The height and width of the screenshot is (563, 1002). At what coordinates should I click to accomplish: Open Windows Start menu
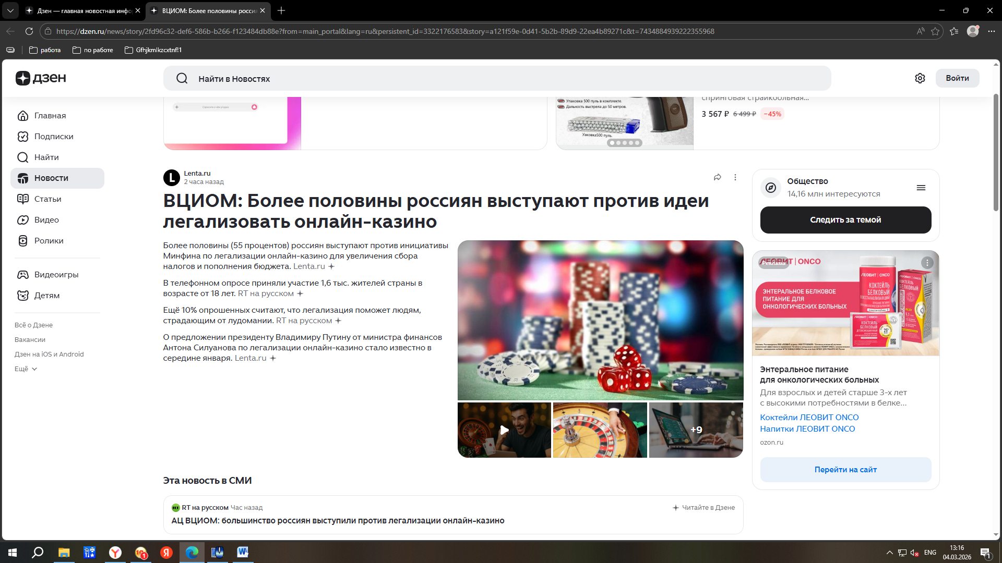13,553
